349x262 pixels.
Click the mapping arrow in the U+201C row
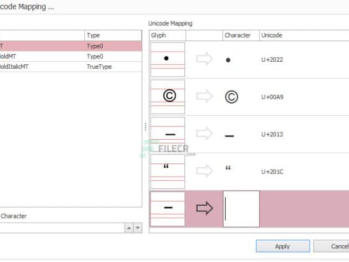point(204,171)
